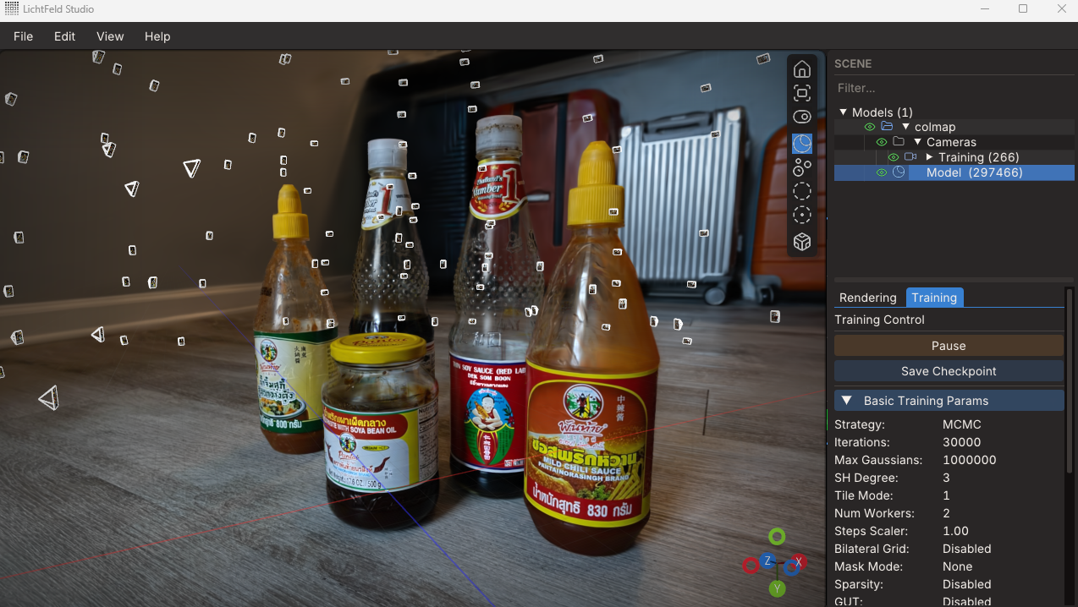Click the empty dashed circle icon
This screenshot has height=607, width=1078.
(801, 191)
